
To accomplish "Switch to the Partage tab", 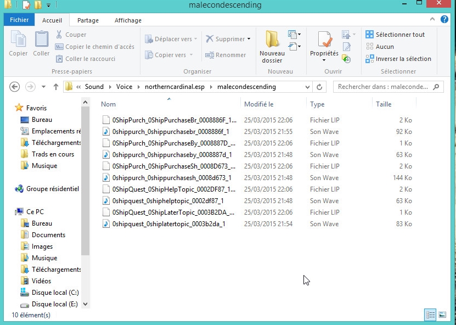I will [88, 20].
